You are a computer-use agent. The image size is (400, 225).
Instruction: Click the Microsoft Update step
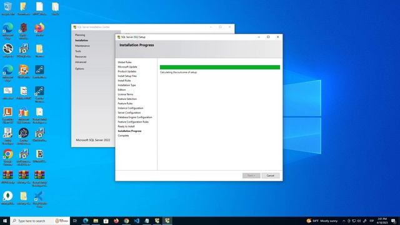tap(127, 67)
